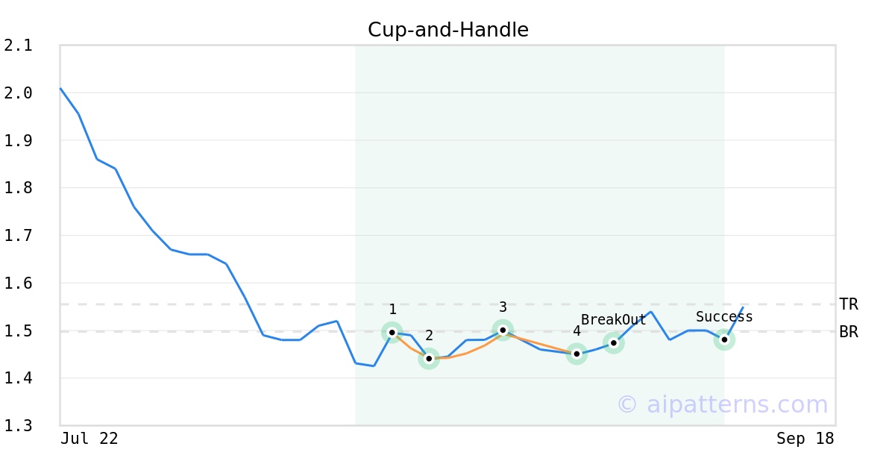Open the aipatterns.com watermark link
Viewport: 895px width, 470px height.
722,404
